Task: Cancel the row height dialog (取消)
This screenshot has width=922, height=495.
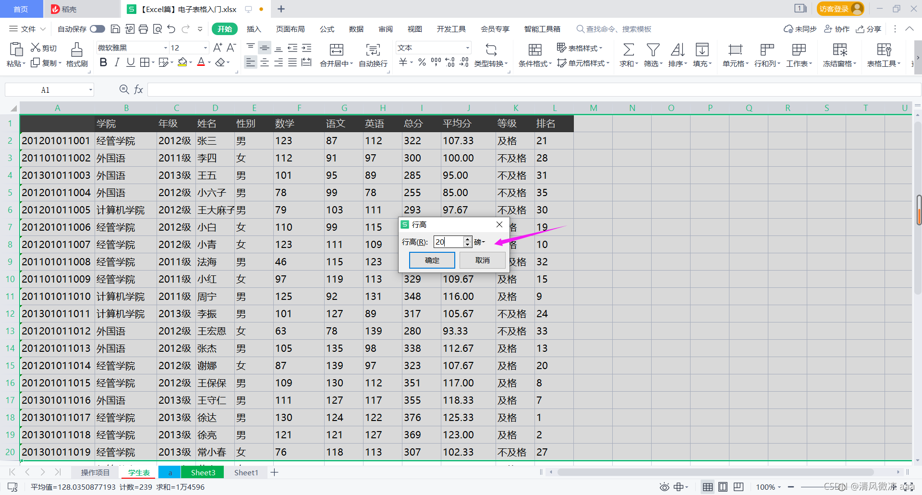Action: pos(482,260)
